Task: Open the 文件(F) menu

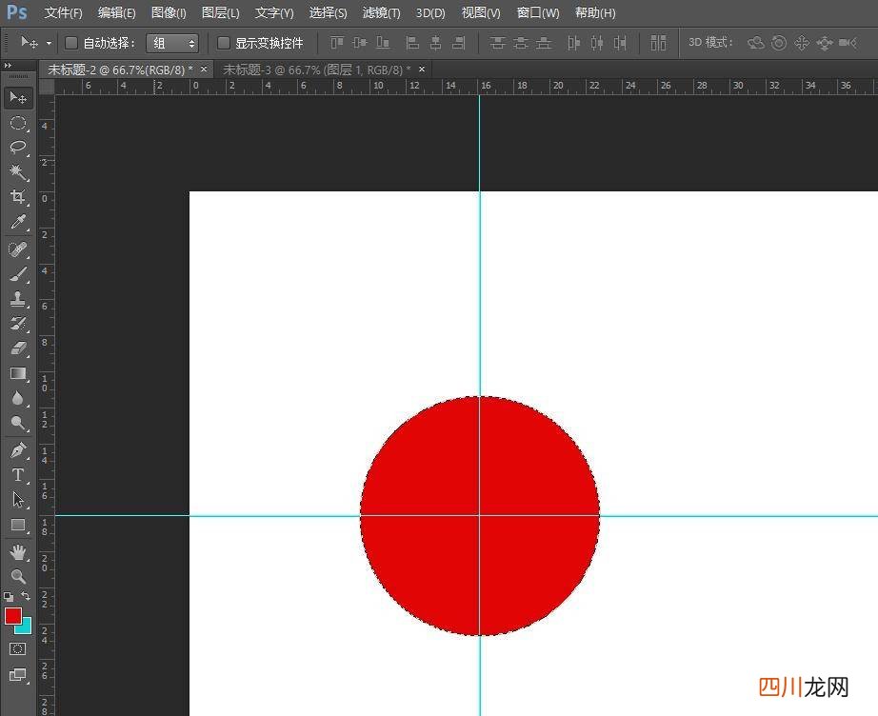Action: (63, 13)
